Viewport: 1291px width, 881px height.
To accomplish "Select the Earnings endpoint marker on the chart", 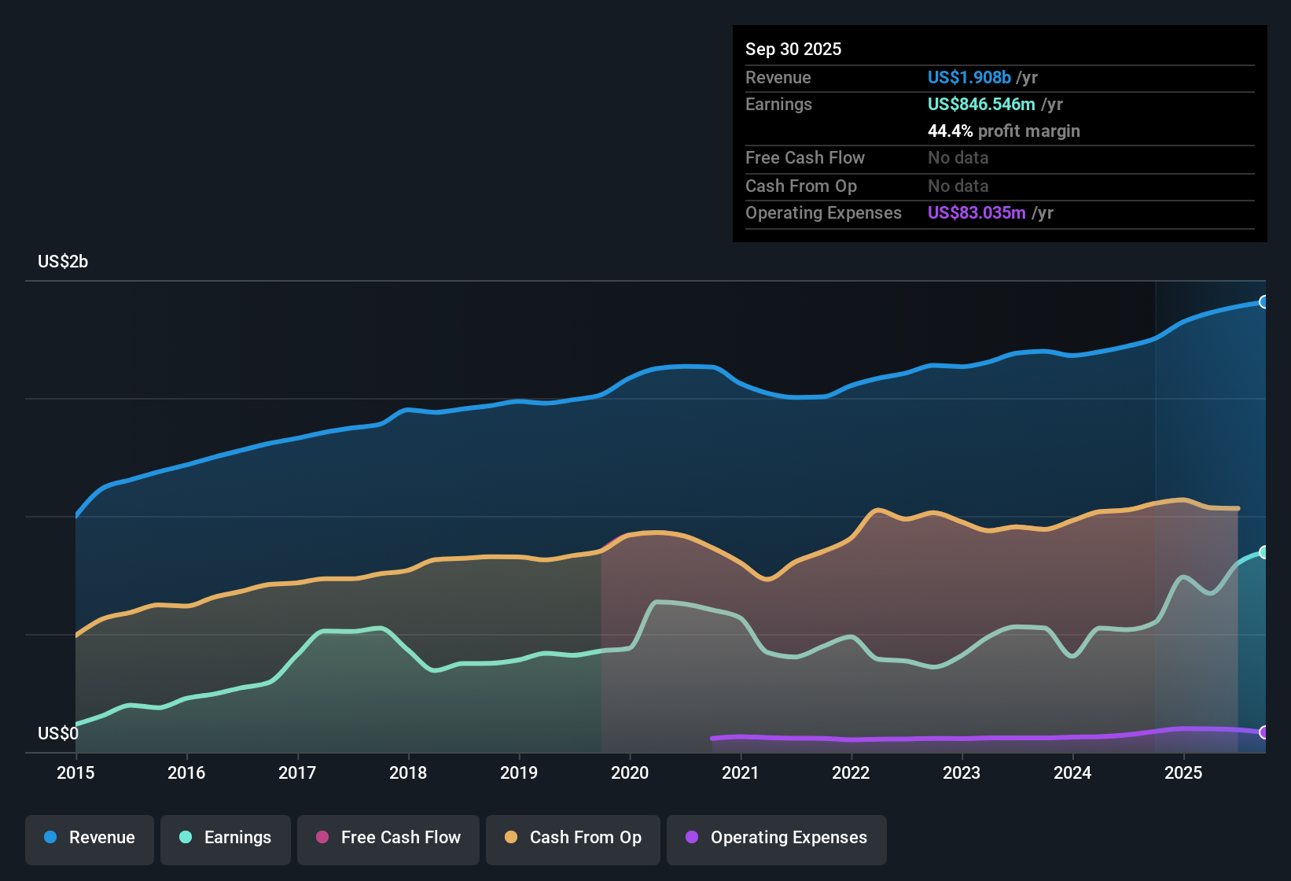I will (x=1263, y=551).
